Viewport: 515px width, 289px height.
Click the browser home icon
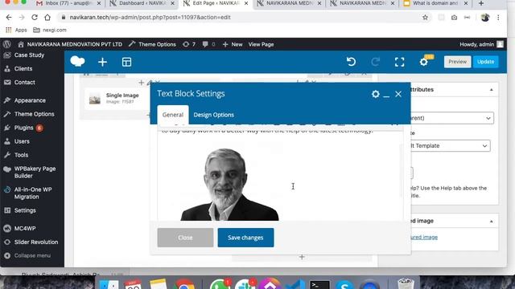47,18
